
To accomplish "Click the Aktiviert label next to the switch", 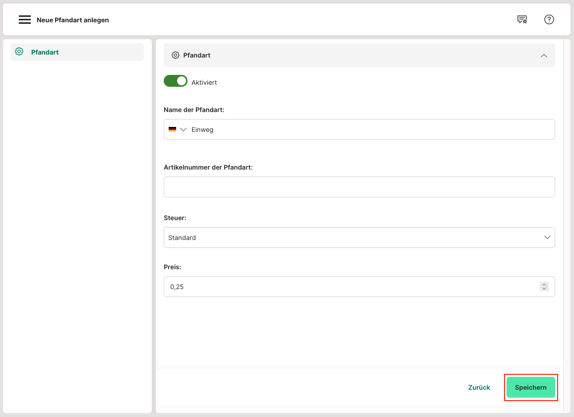I will pos(204,83).
